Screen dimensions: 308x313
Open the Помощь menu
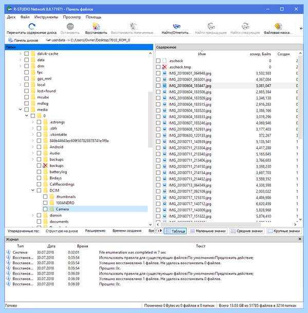[93, 17]
